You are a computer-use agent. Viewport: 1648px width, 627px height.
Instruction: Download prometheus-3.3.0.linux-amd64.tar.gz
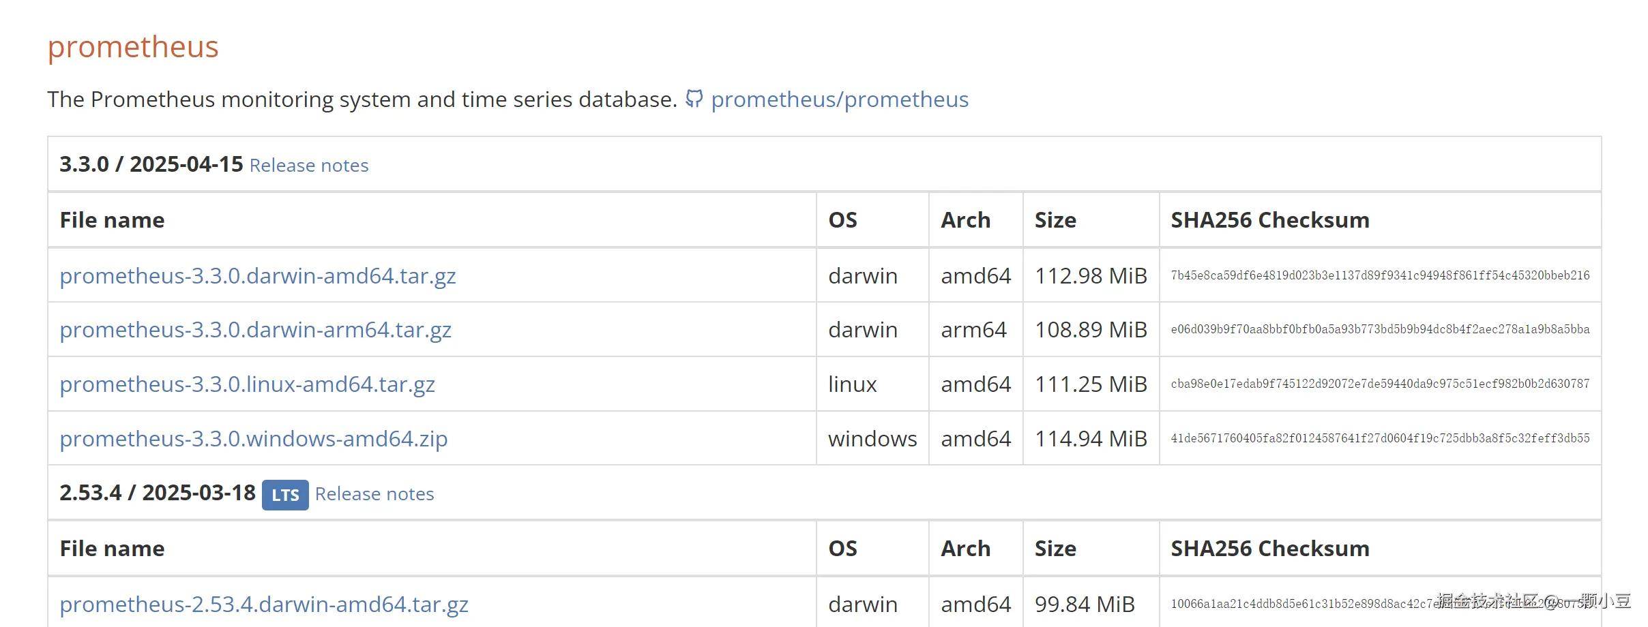(248, 384)
